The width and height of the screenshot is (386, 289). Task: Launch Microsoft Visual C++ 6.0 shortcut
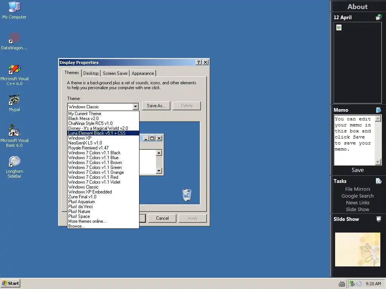point(14,75)
